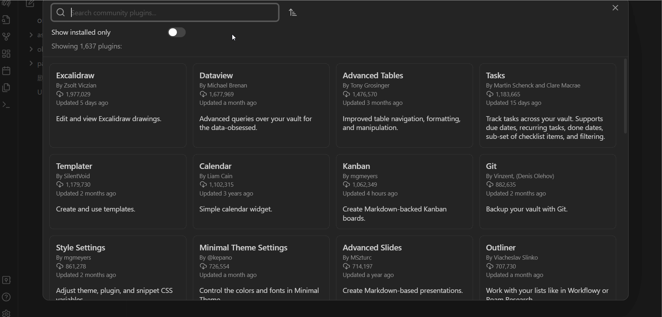Click download icon on Advanced Slides card

pyautogui.click(x=346, y=266)
